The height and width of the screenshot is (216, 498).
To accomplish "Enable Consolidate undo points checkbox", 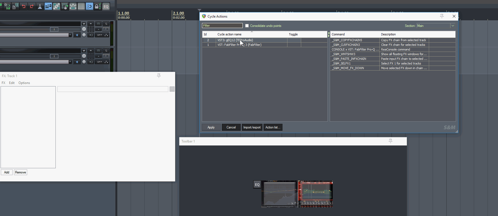I will (247, 26).
